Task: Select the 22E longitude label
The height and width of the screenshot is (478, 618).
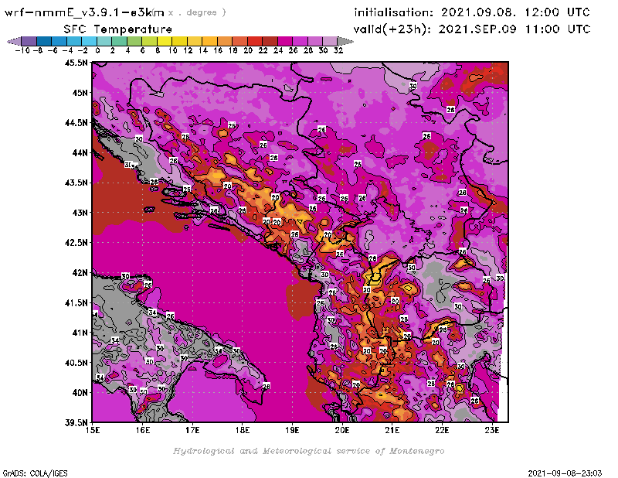Action: click(x=442, y=430)
